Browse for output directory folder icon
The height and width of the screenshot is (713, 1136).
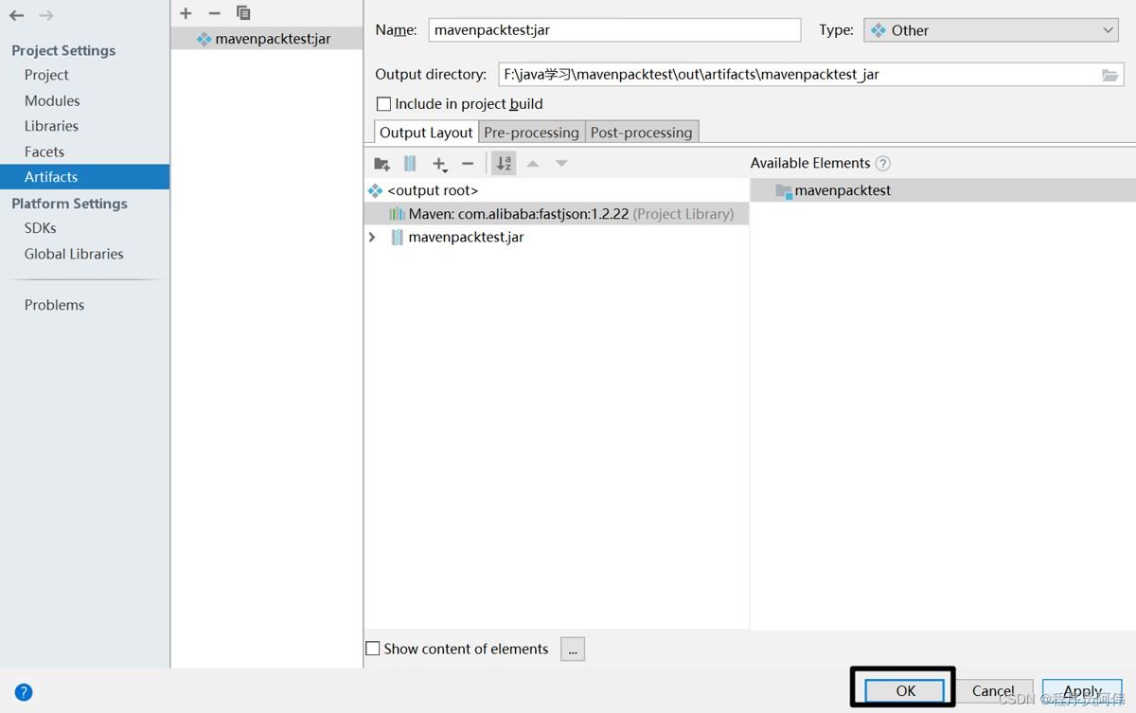[1110, 75]
